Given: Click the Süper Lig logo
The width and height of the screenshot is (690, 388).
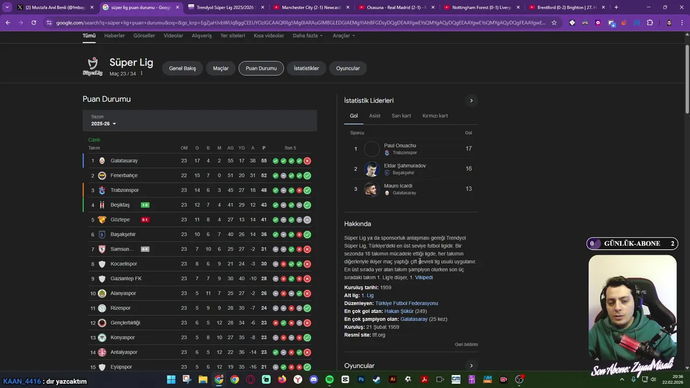Looking at the screenshot, I should point(93,66).
